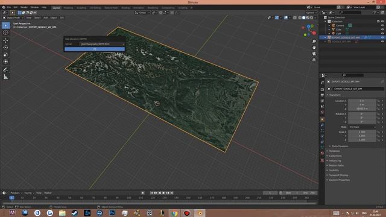Toggle show overlays in viewport header
This screenshot has width=386, height=217.
pyautogui.click(x=286, y=17)
